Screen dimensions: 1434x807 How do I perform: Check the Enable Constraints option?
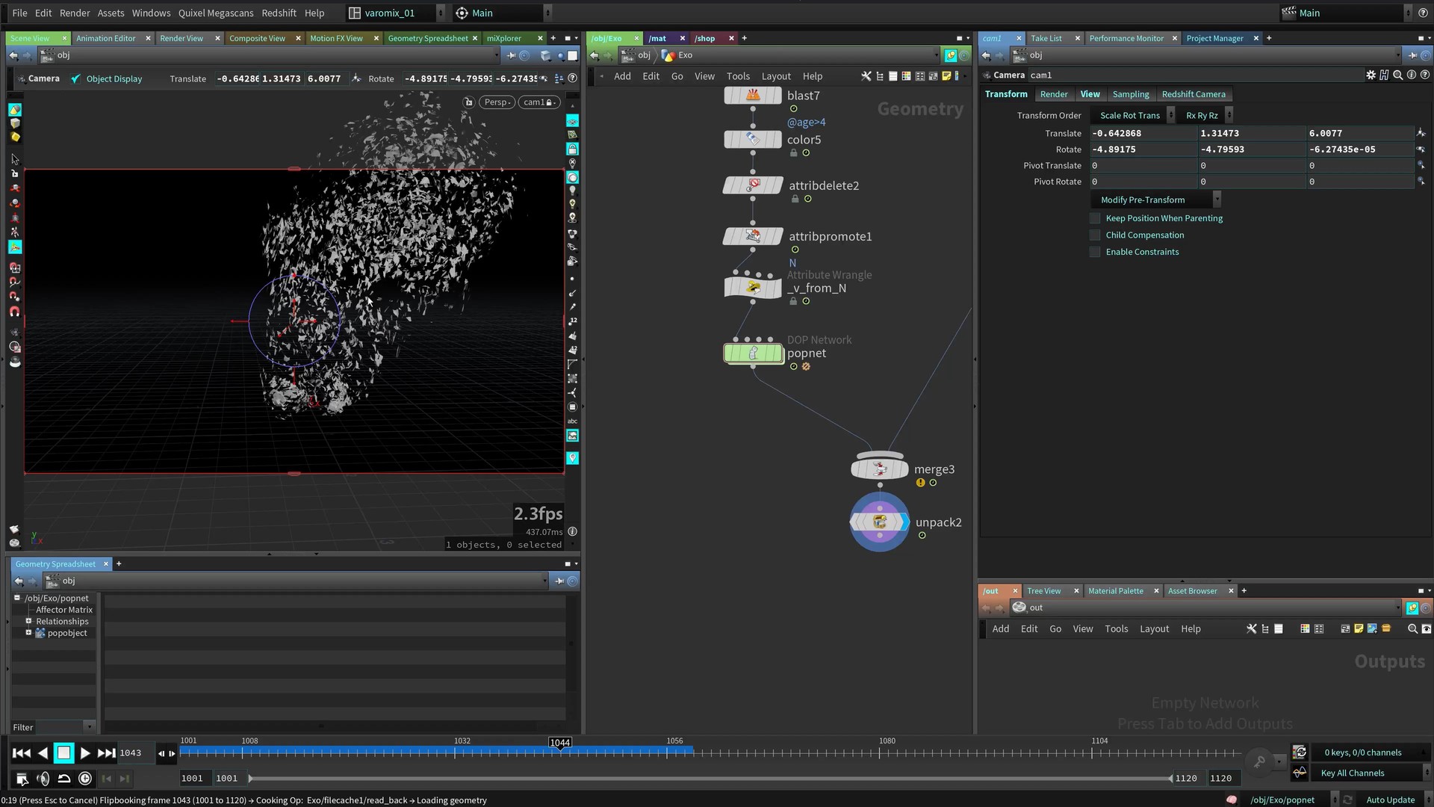tap(1095, 252)
